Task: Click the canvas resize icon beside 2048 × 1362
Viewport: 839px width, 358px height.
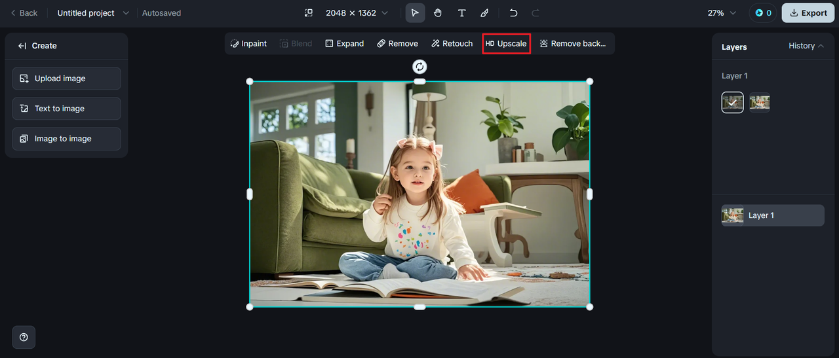Action: 309,13
